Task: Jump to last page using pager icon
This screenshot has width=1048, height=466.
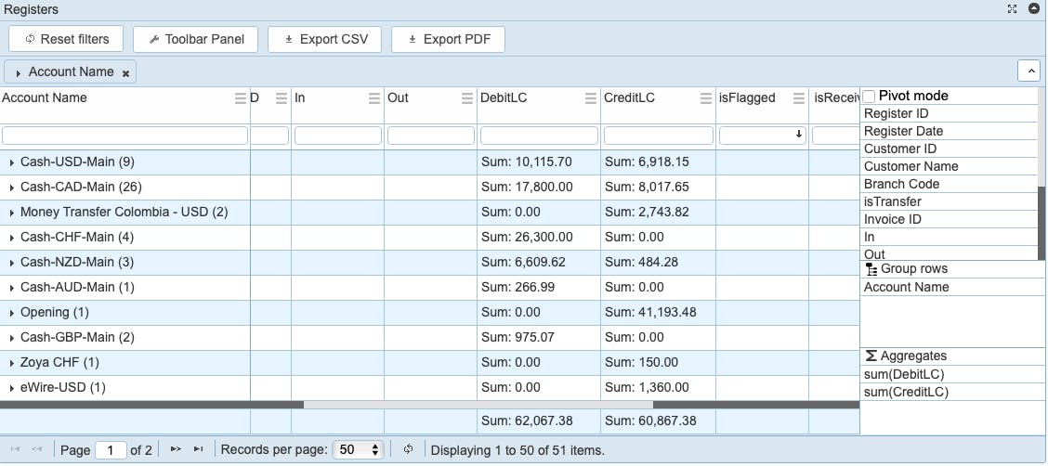Action: pyautogui.click(x=198, y=449)
